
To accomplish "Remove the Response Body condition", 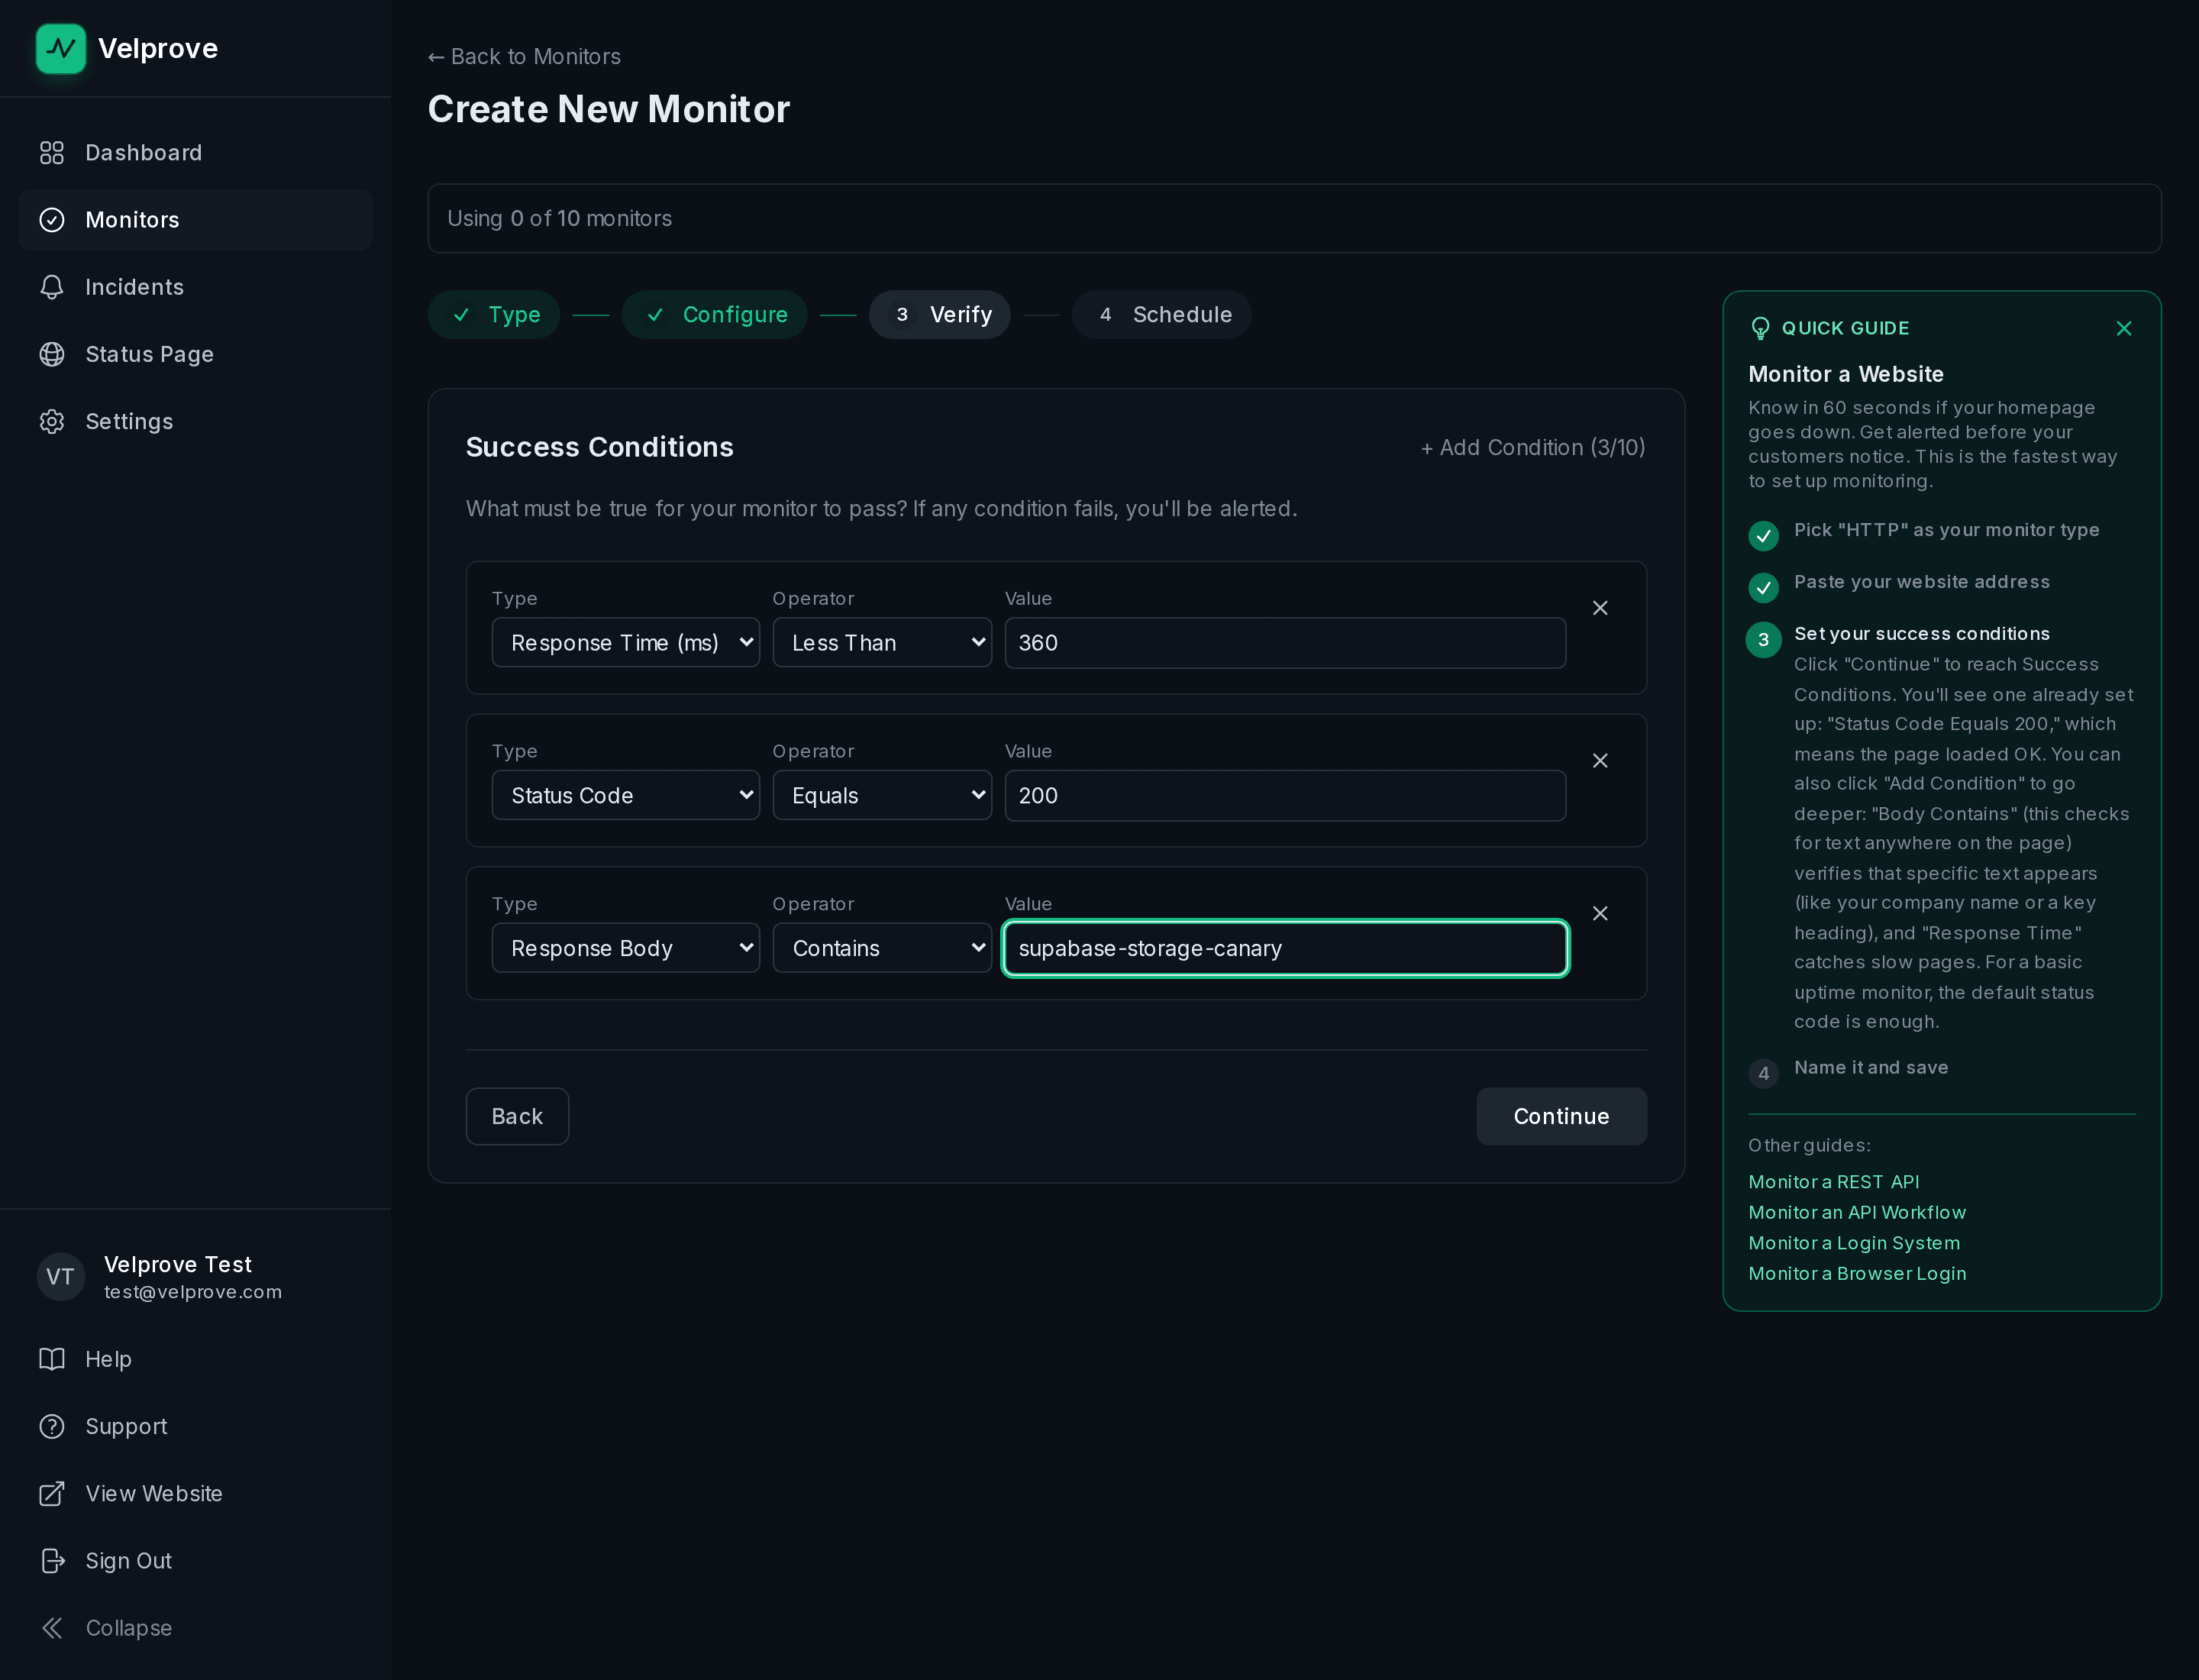I will tap(1600, 914).
